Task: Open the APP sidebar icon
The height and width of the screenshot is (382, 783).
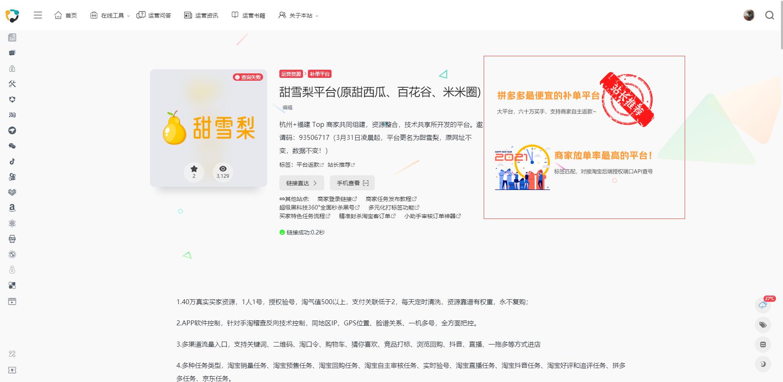Action: click(12, 239)
